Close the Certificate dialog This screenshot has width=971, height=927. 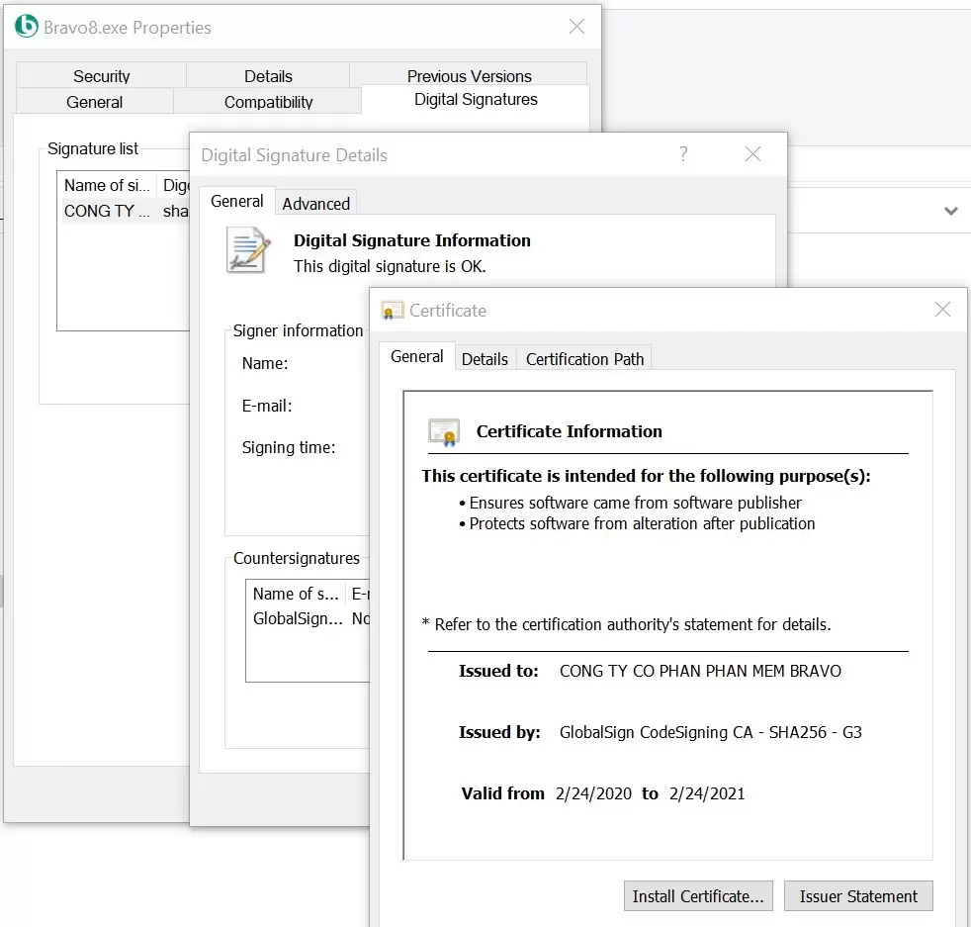(942, 310)
